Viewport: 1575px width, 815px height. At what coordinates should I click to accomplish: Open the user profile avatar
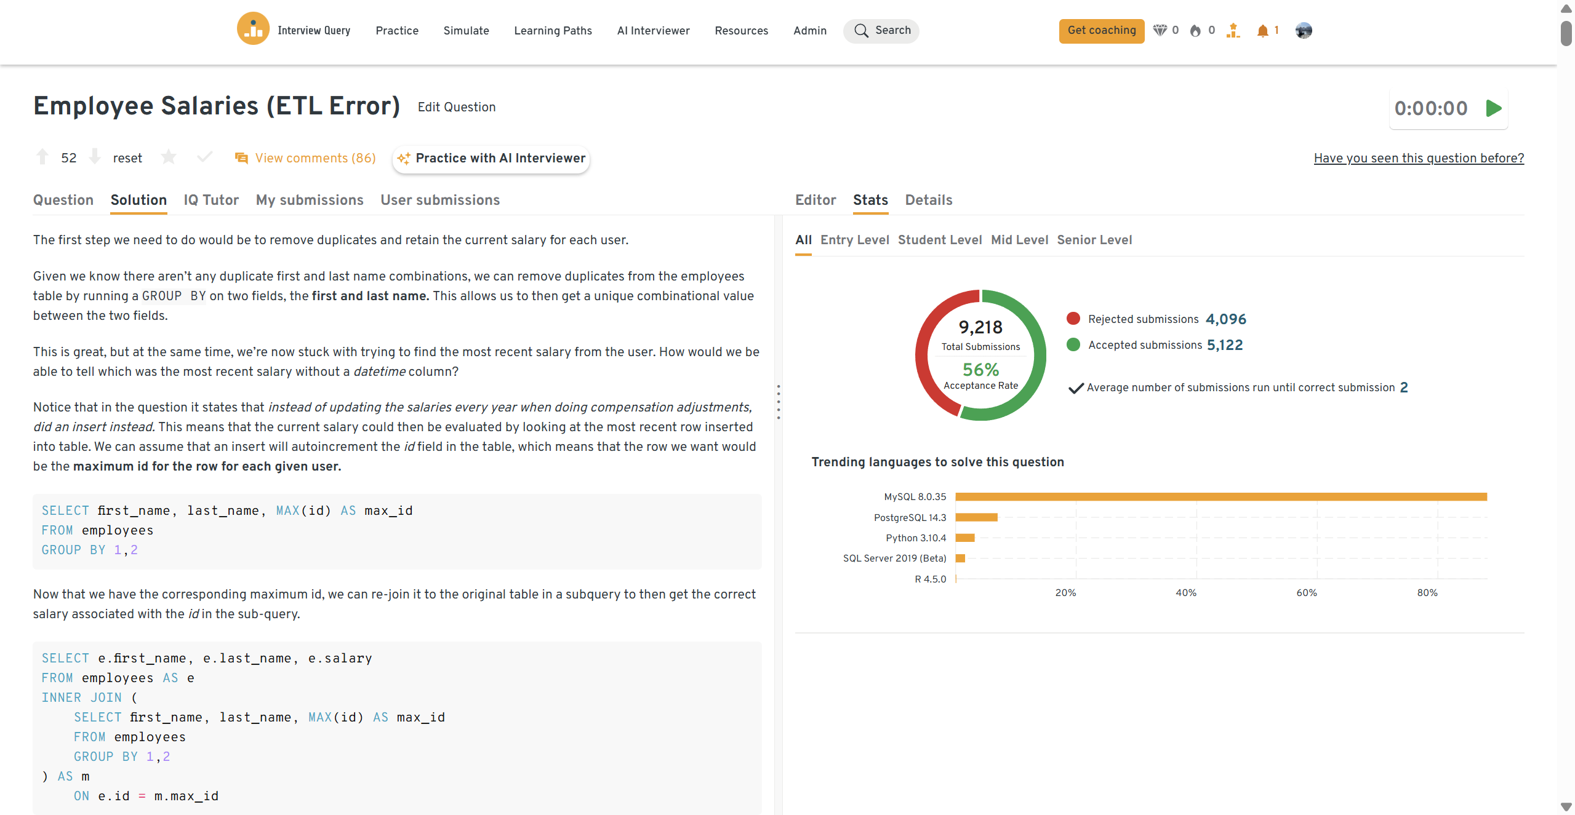tap(1303, 31)
